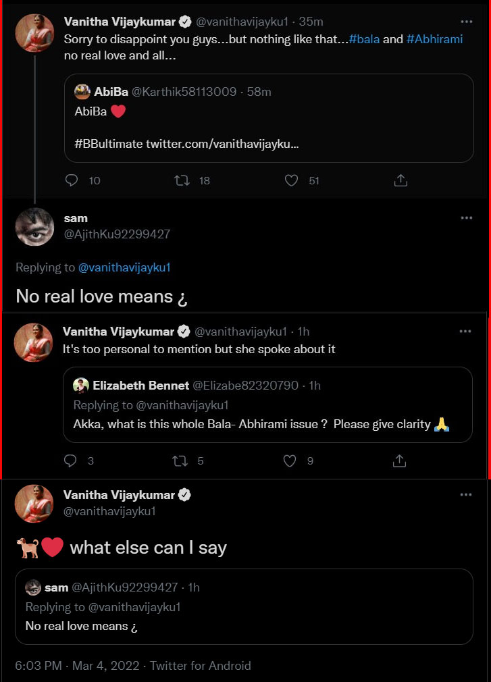The image size is (491, 682).
Task: Expand the menu on the bottom tweet
Action: [466, 494]
